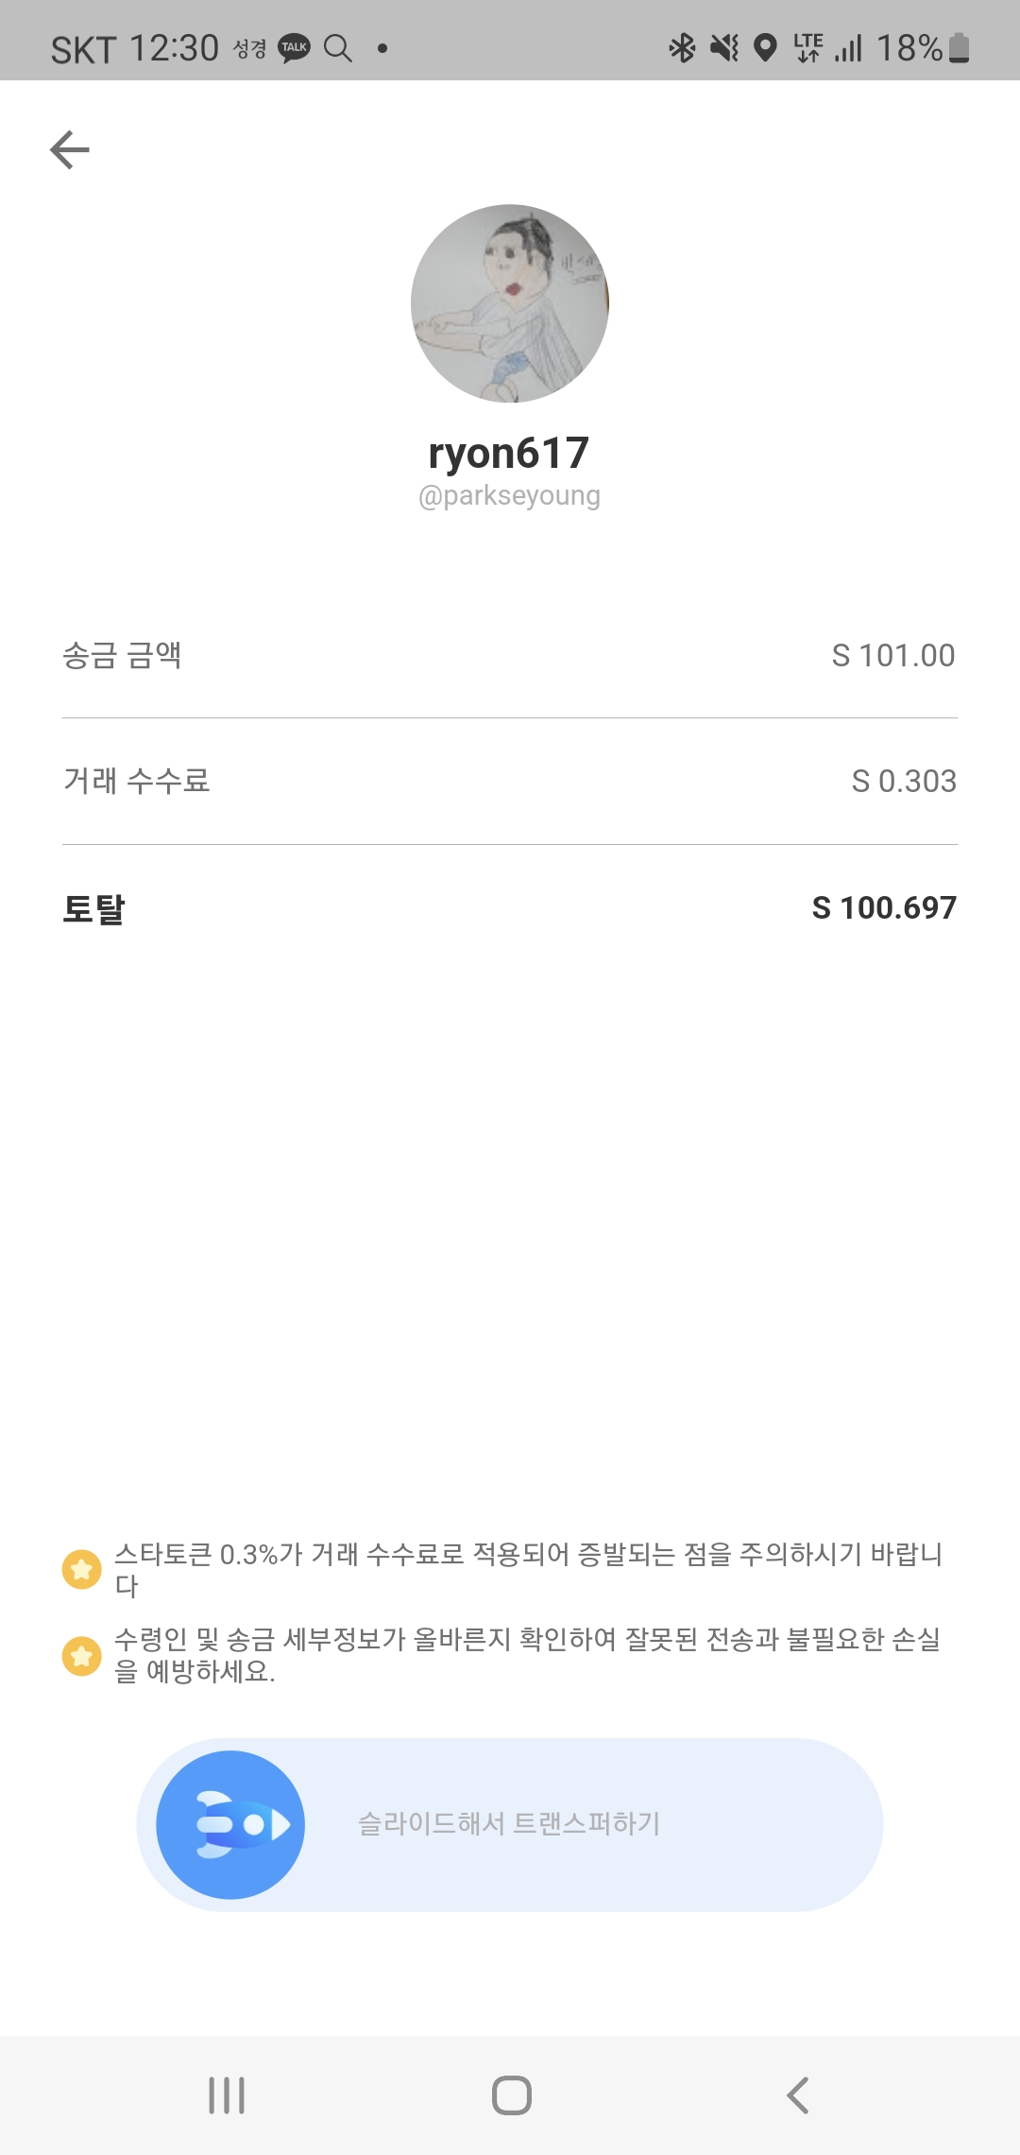Tap the ryon617 profile picture

click(x=510, y=303)
